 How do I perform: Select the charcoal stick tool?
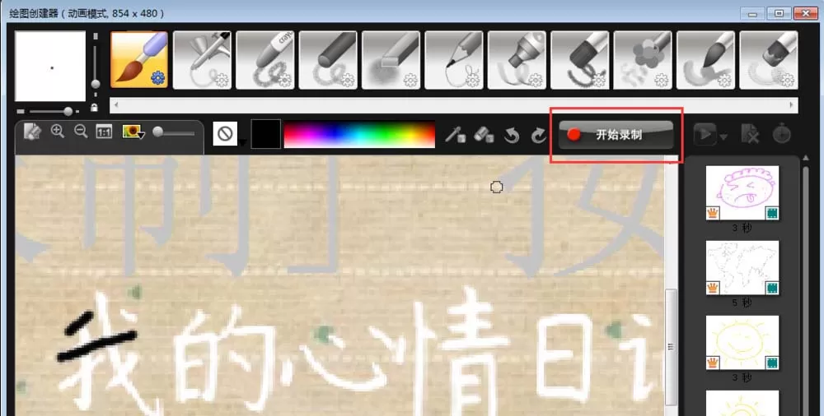[328, 59]
